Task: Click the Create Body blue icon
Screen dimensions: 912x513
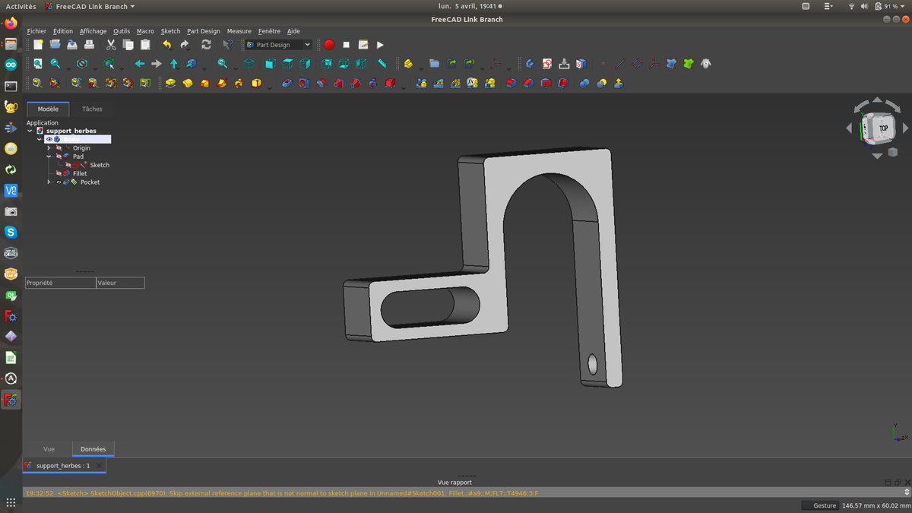Action: pyautogui.click(x=530, y=64)
